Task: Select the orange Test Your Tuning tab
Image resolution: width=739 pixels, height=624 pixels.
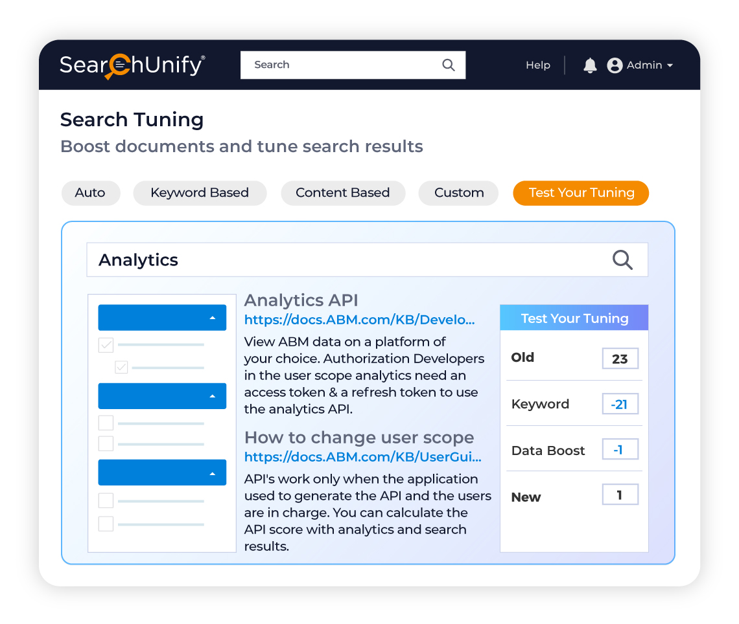Action: click(581, 193)
